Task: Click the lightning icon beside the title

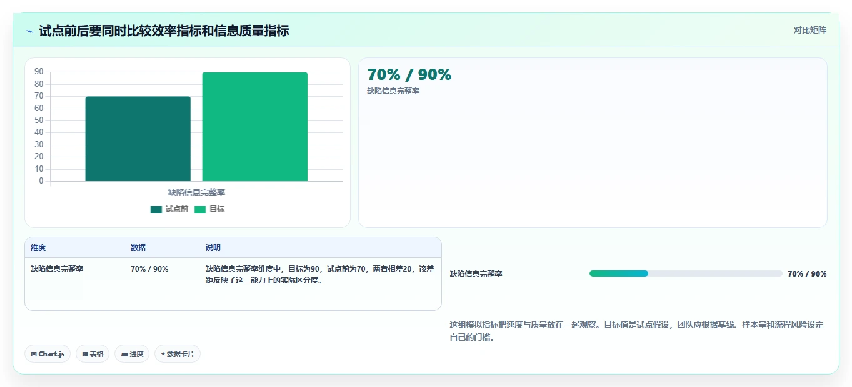Action: pyautogui.click(x=29, y=31)
